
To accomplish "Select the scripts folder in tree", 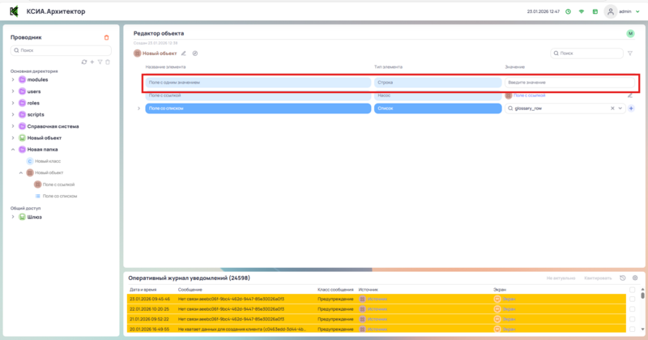I will click(x=35, y=114).
